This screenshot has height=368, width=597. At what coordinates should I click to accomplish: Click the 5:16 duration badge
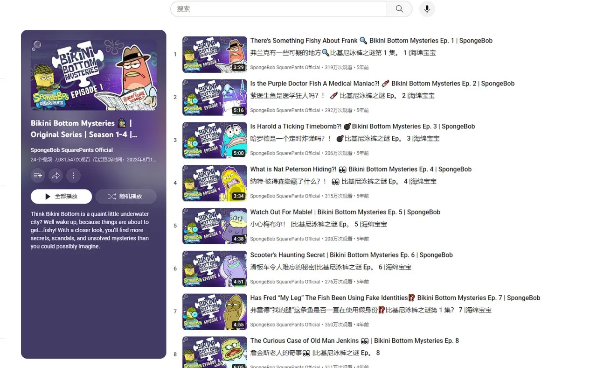tap(239, 111)
